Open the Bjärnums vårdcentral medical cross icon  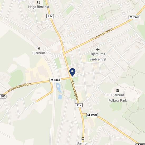[98, 50]
